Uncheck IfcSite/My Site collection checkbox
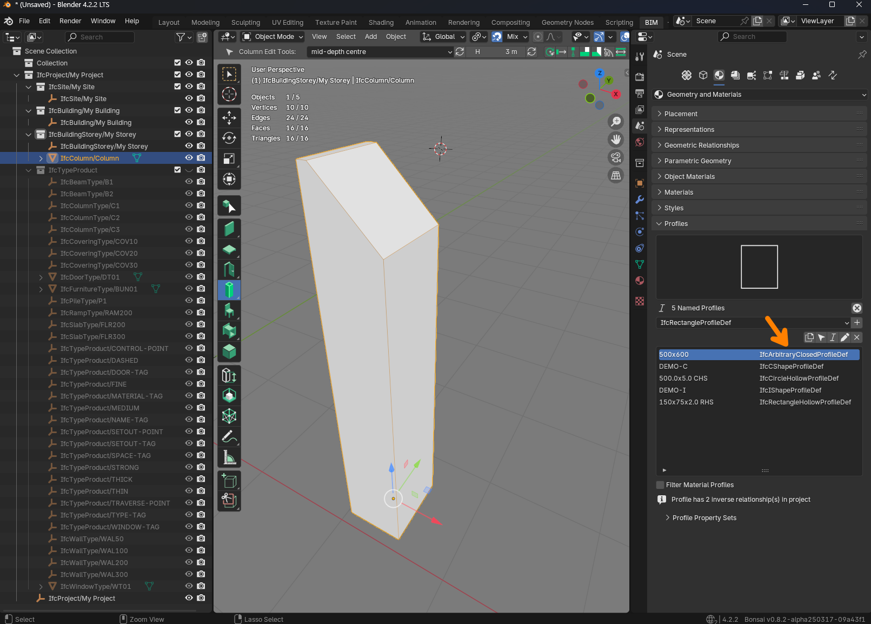The height and width of the screenshot is (624, 871). (x=177, y=87)
